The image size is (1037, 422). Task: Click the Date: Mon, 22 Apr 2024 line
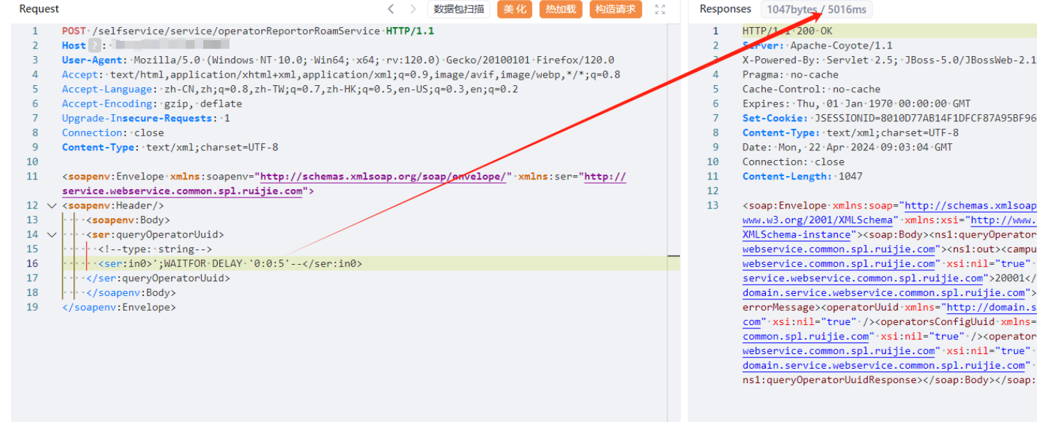pyautogui.click(x=848, y=148)
